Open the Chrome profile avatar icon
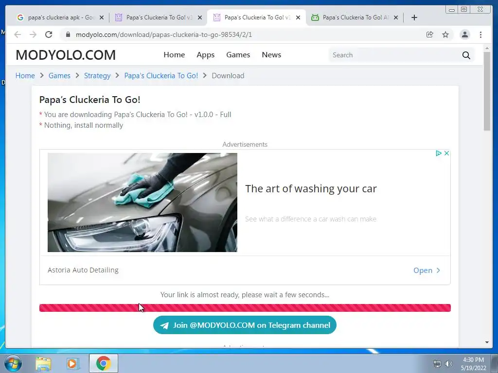Image resolution: width=498 pixels, height=373 pixels. 464,34
